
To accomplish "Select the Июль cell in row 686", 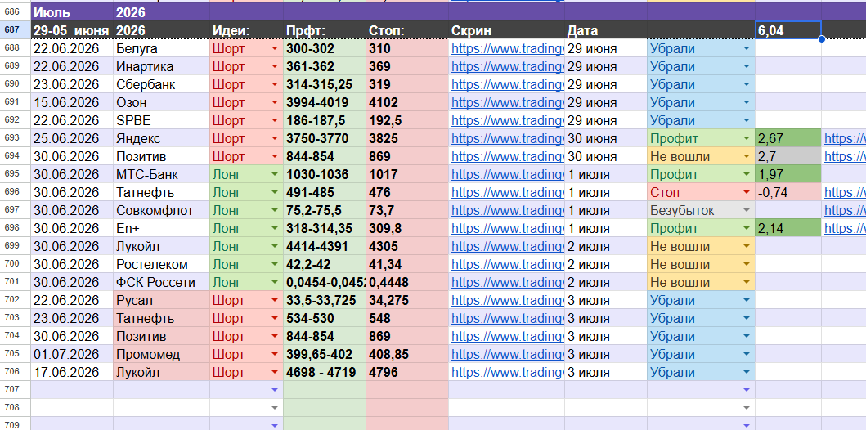I will click(72, 12).
